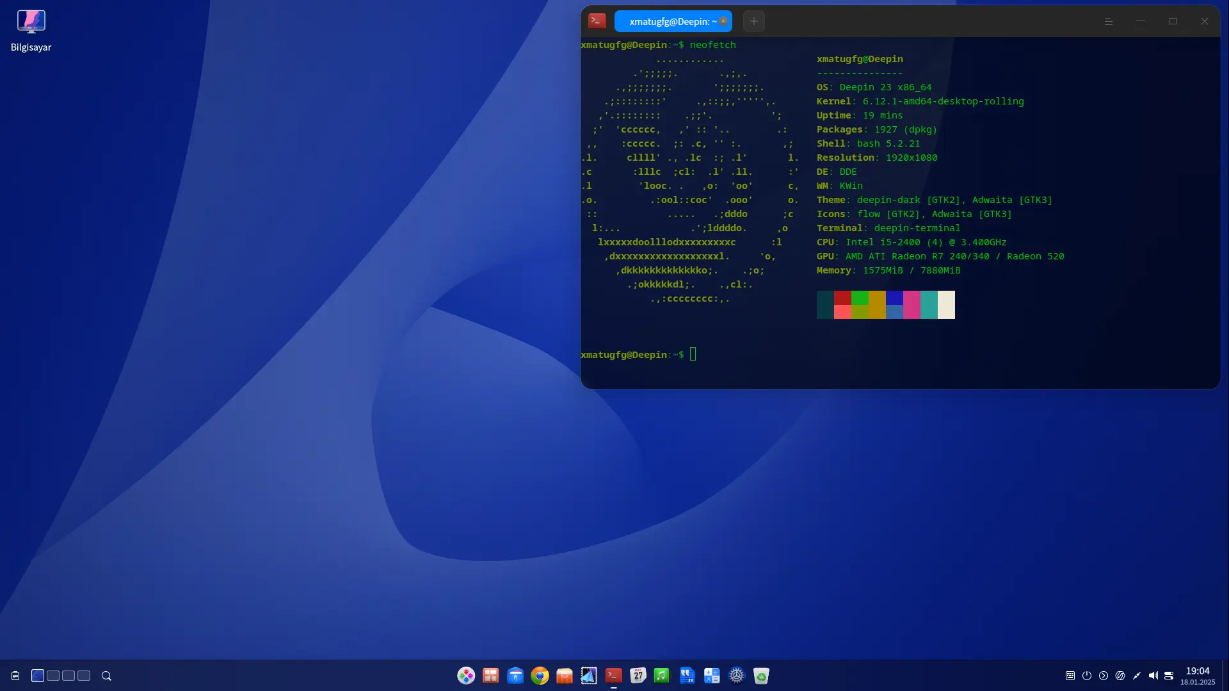
Task: Click the mustard yellow neofetch color block
Action: pyautogui.click(x=877, y=305)
